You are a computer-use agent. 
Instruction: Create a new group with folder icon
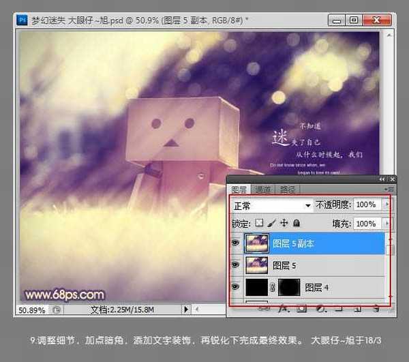tap(339, 310)
